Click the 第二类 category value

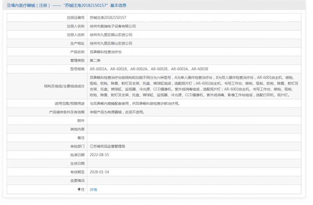(95, 61)
